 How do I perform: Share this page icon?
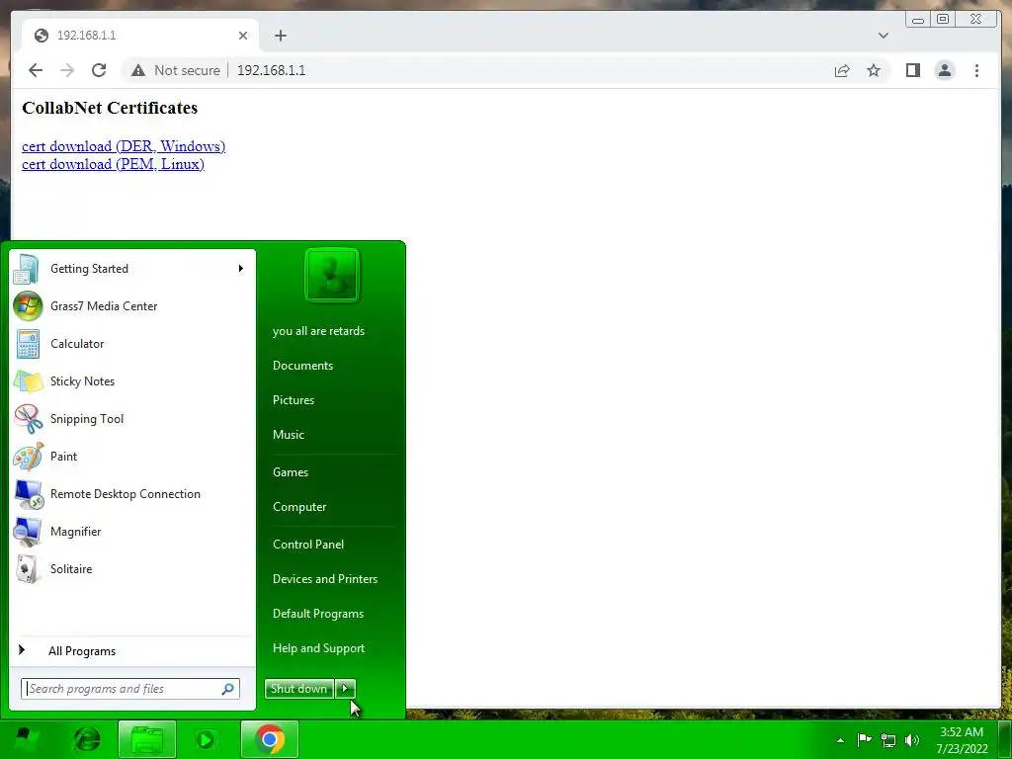coord(842,70)
